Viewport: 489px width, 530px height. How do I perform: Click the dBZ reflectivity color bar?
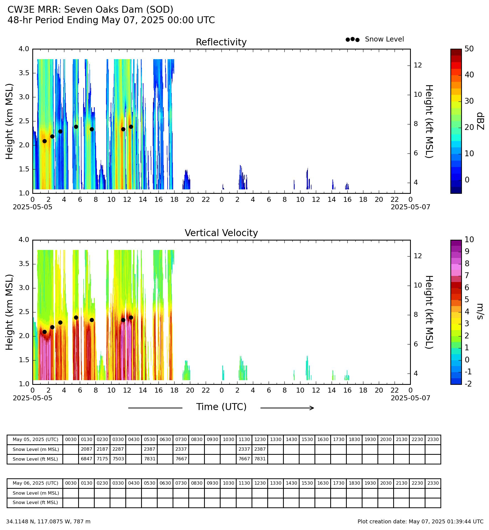coord(456,121)
